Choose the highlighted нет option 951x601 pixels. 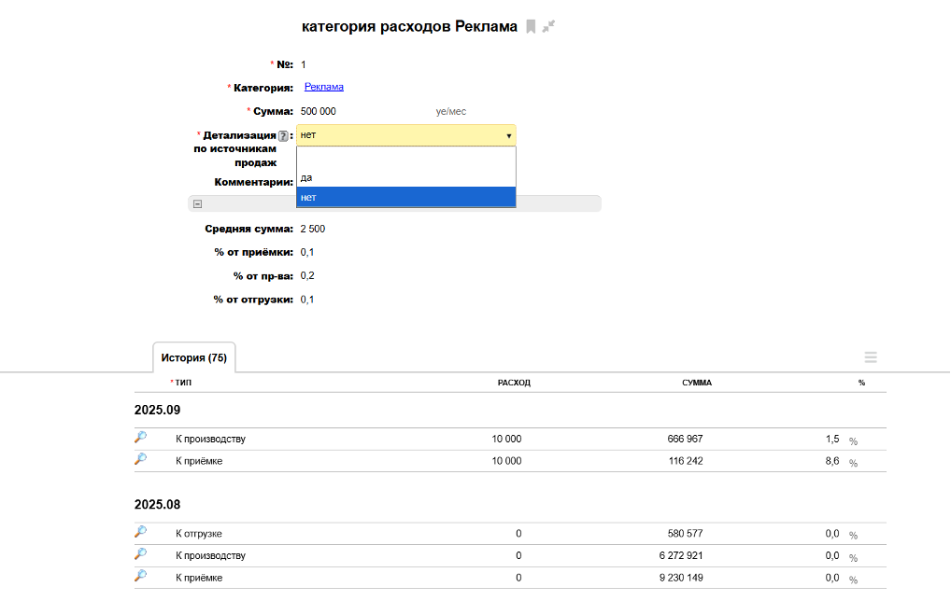(405, 197)
